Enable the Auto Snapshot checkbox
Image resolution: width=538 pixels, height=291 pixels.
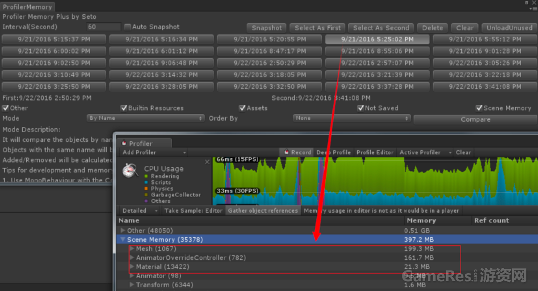pyautogui.click(x=128, y=27)
